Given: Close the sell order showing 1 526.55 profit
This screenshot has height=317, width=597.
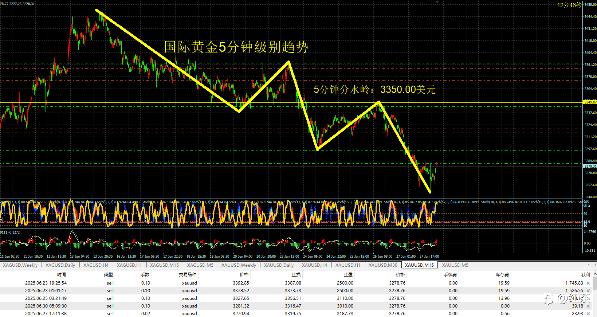Looking at the screenshot, I should tap(588, 291).
